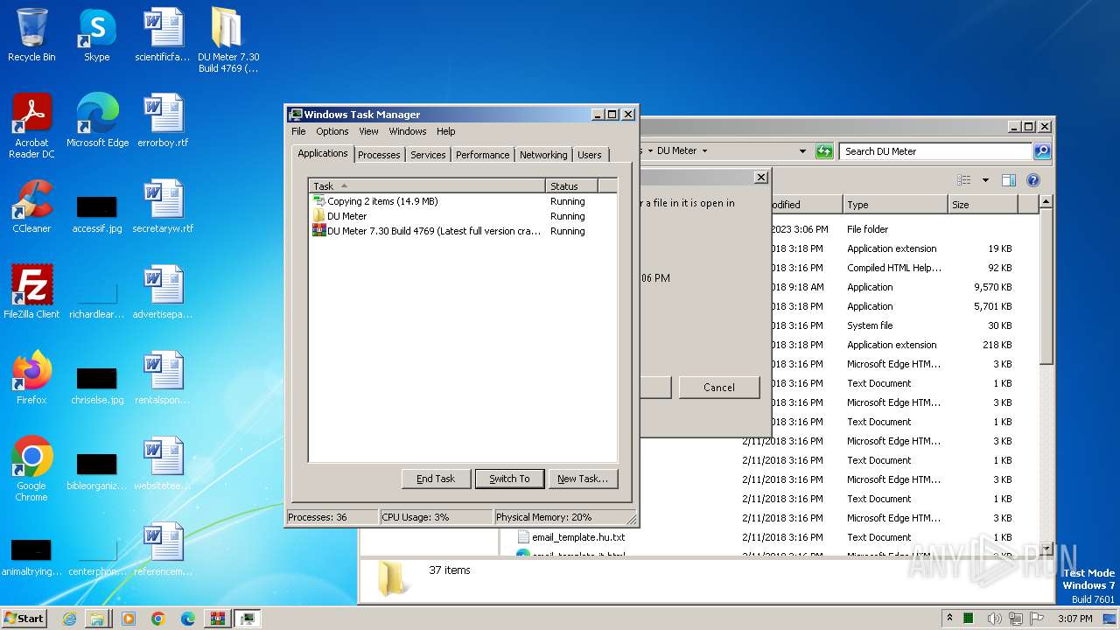Open the Recycle Bin desktop icon
Screen dimensions: 1120x630
click(31, 35)
